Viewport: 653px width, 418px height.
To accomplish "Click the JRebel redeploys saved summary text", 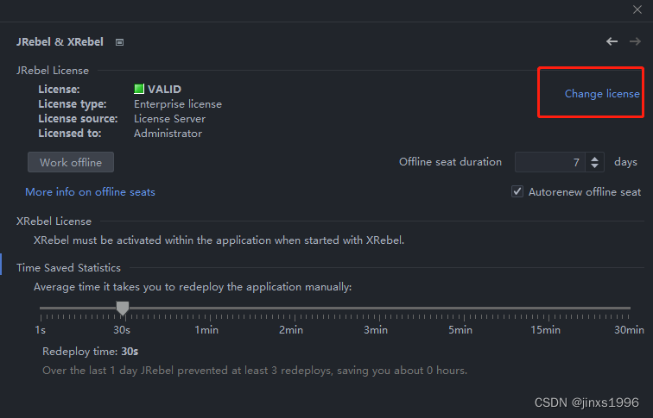I will click(255, 371).
